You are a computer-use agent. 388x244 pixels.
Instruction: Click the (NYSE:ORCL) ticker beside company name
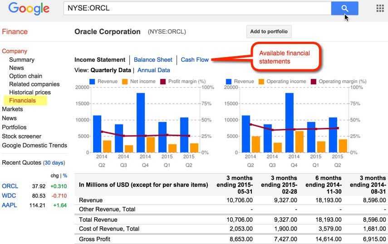tap(167, 32)
